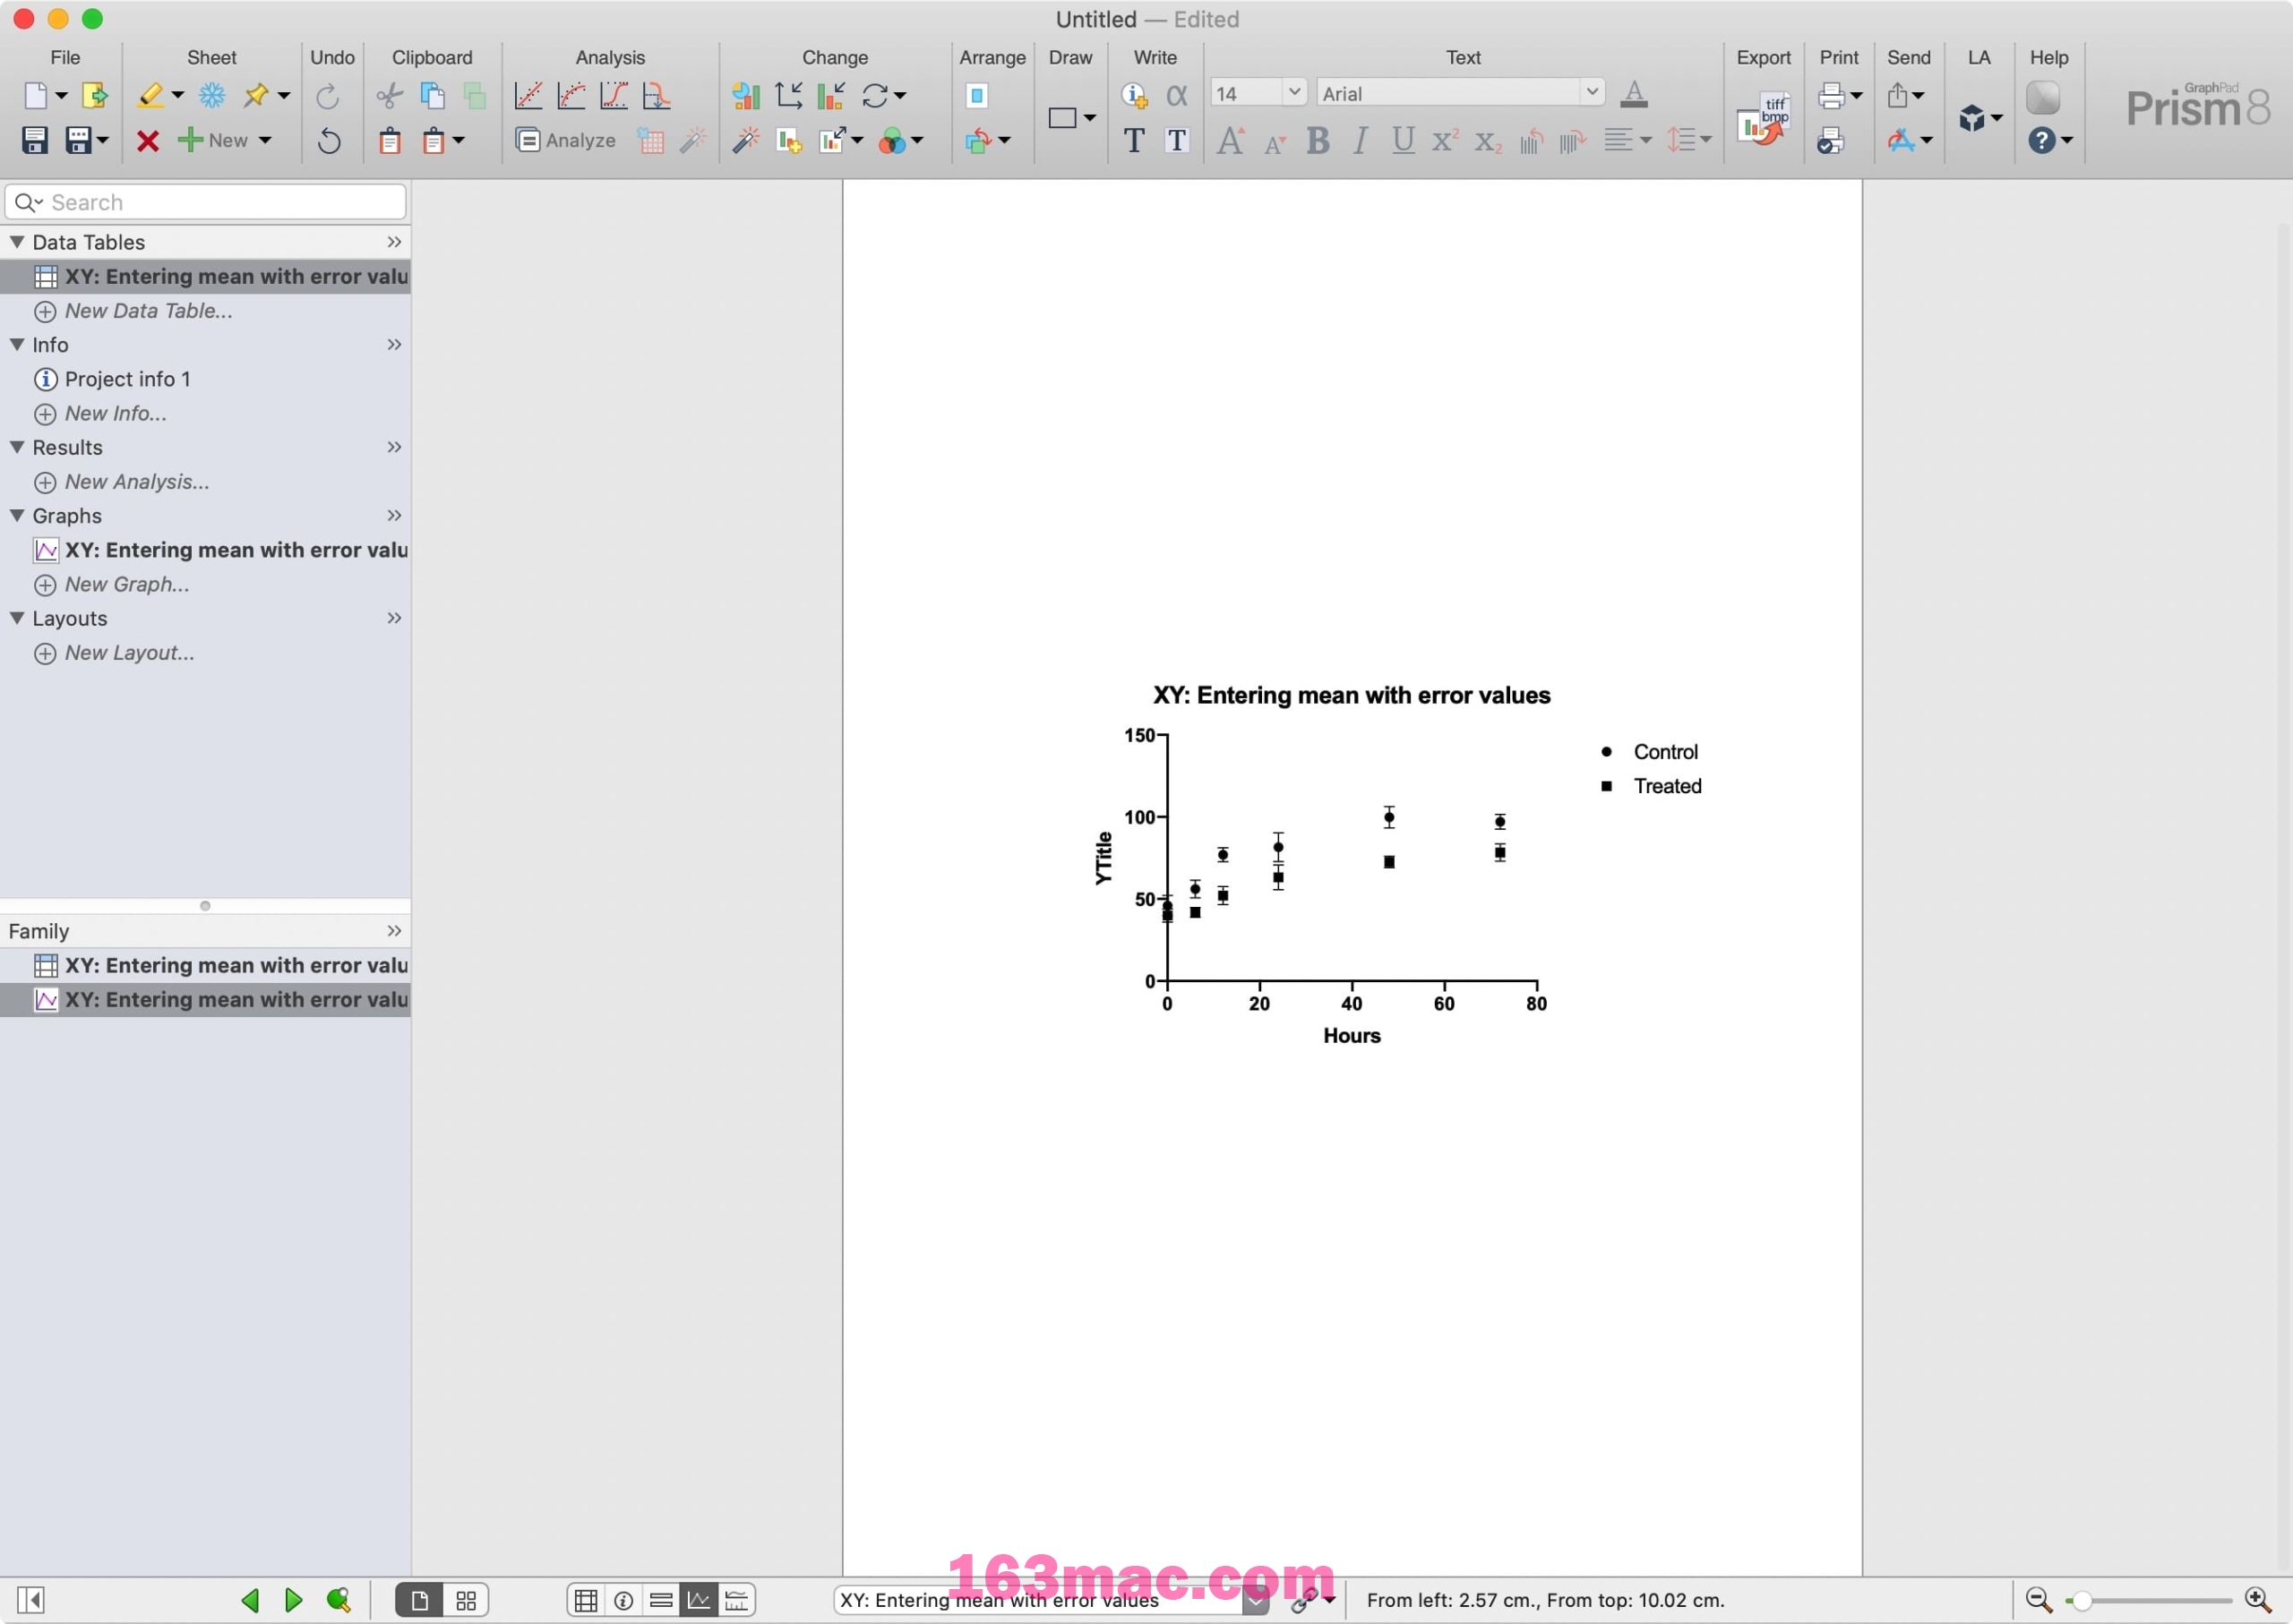Click the zoom in magnifier icon
The height and width of the screenshot is (1624, 2293).
coord(2258,1600)
